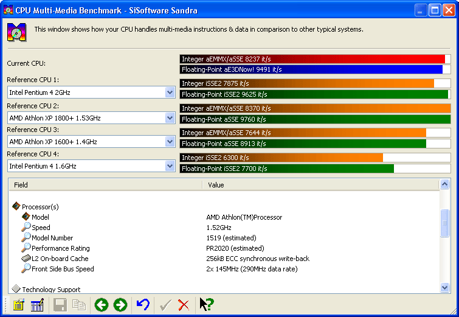Click the AMD Athlon XP 1800+ 1.53GHz combo box
Screen dimensions: 459x317
[91, 118]
